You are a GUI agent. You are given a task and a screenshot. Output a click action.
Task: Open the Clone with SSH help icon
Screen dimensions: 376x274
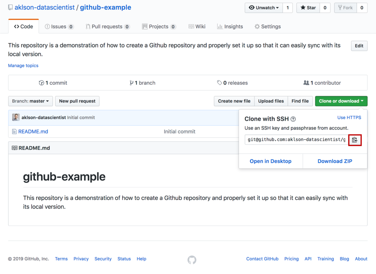click(294, 119)
